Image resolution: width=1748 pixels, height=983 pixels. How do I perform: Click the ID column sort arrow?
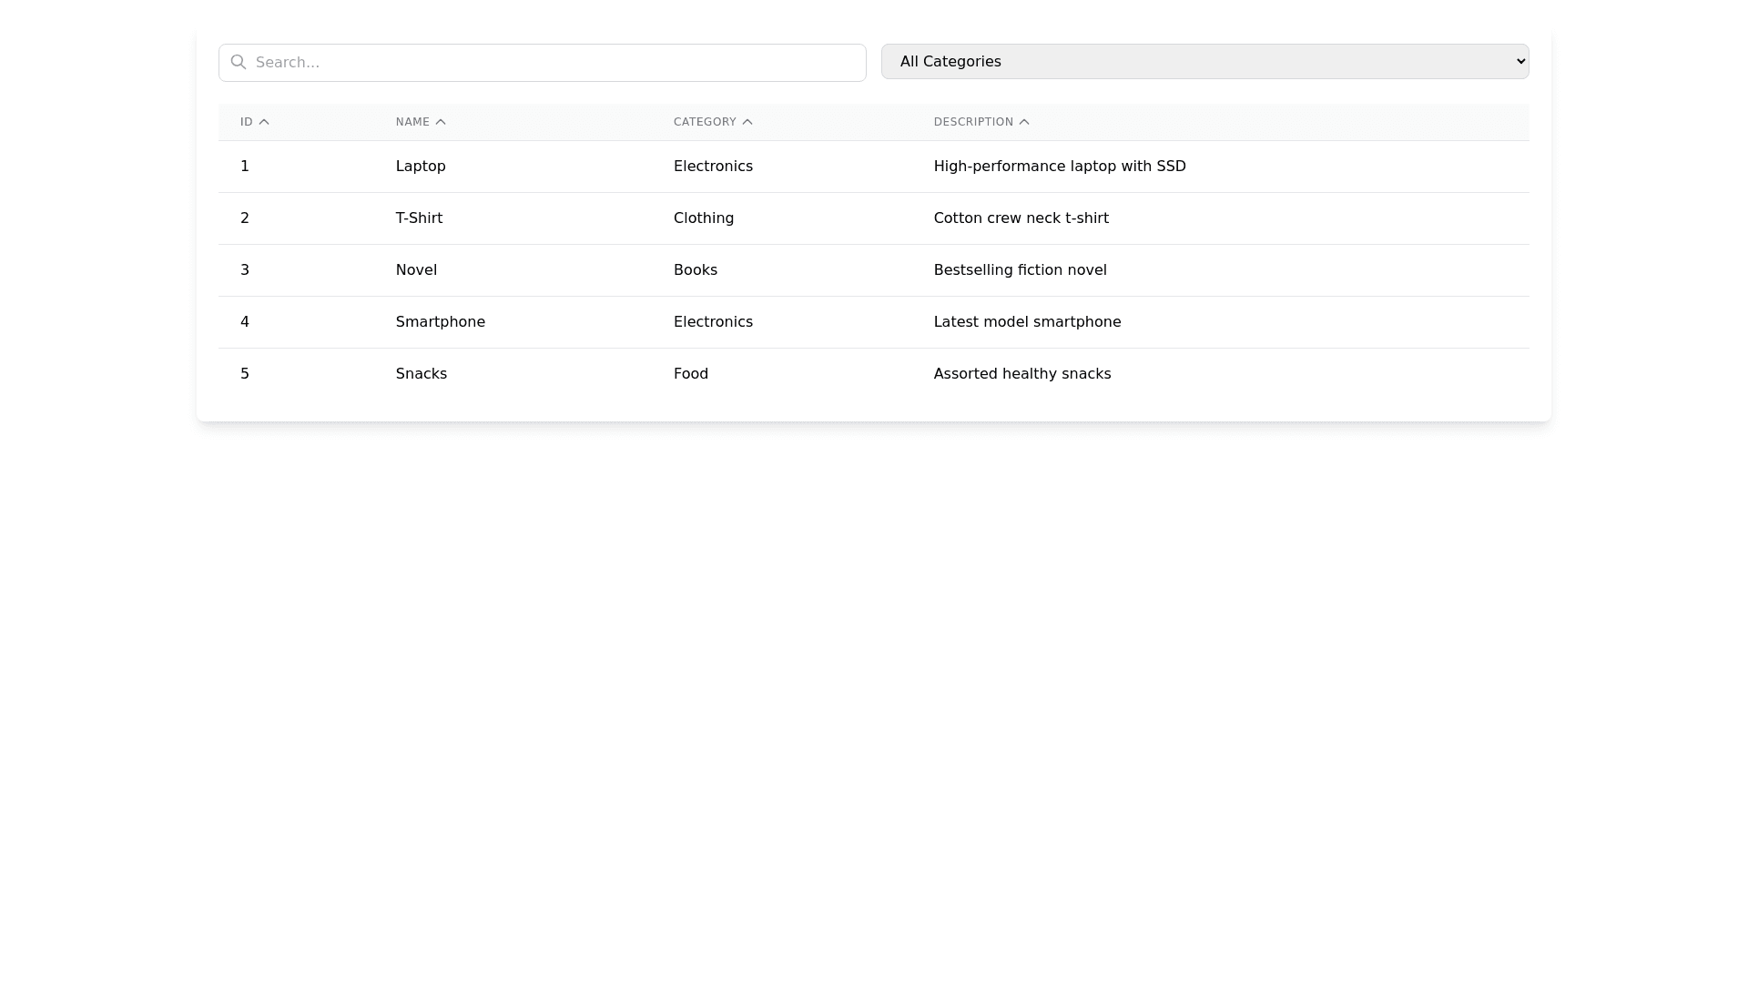264,122
